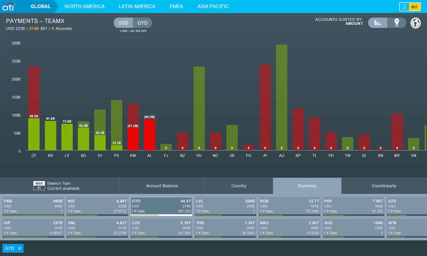Toggle currency display to USD
The width and height of the screenshot is (427, 256).
(123, 23)
